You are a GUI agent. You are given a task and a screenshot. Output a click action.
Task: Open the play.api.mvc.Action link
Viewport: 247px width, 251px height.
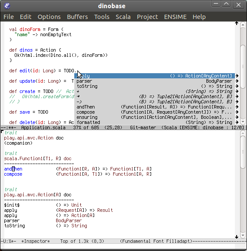[28, 138]
